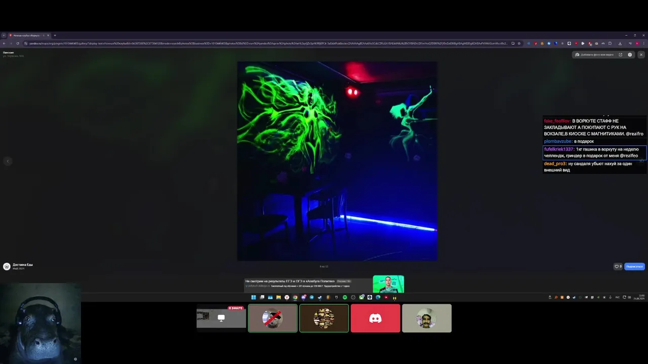Open the extensions puzzle icon
Image resolution: width=648 pixels, height=364 pixels.
tap(610, 43)
